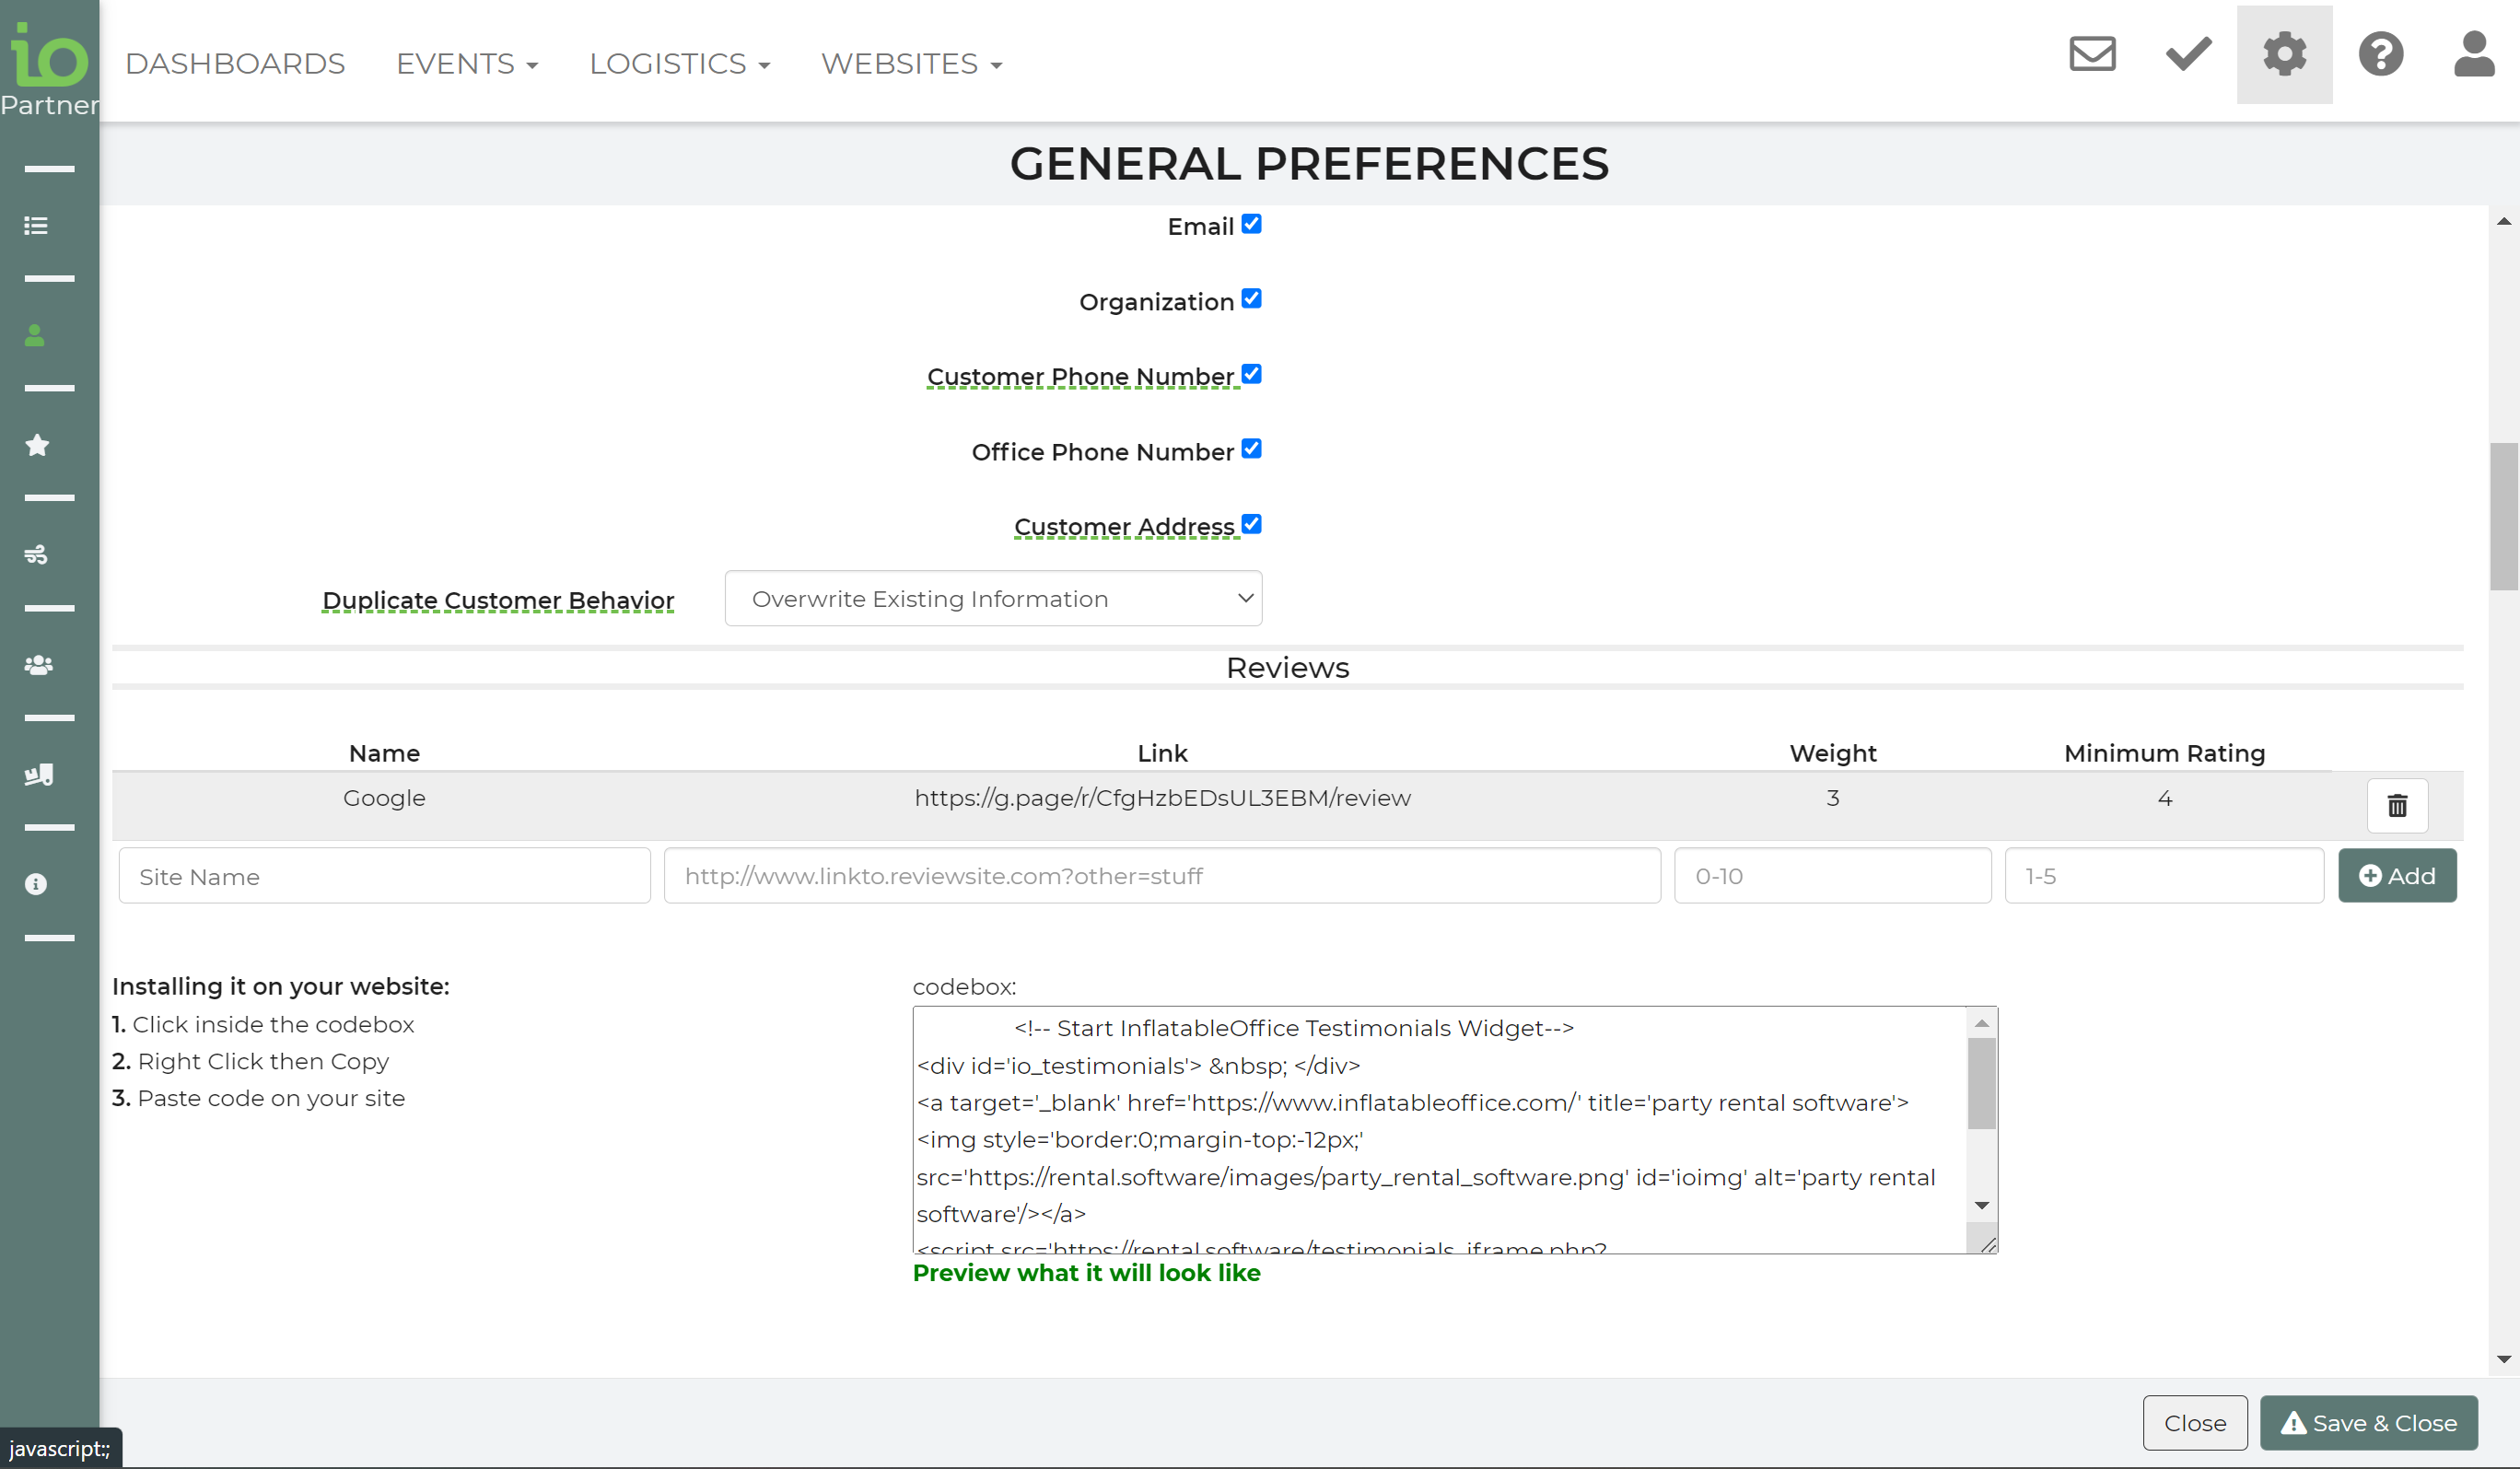Open the user profile icon
The image size is (2520, 1469).
pos(2474,54)
